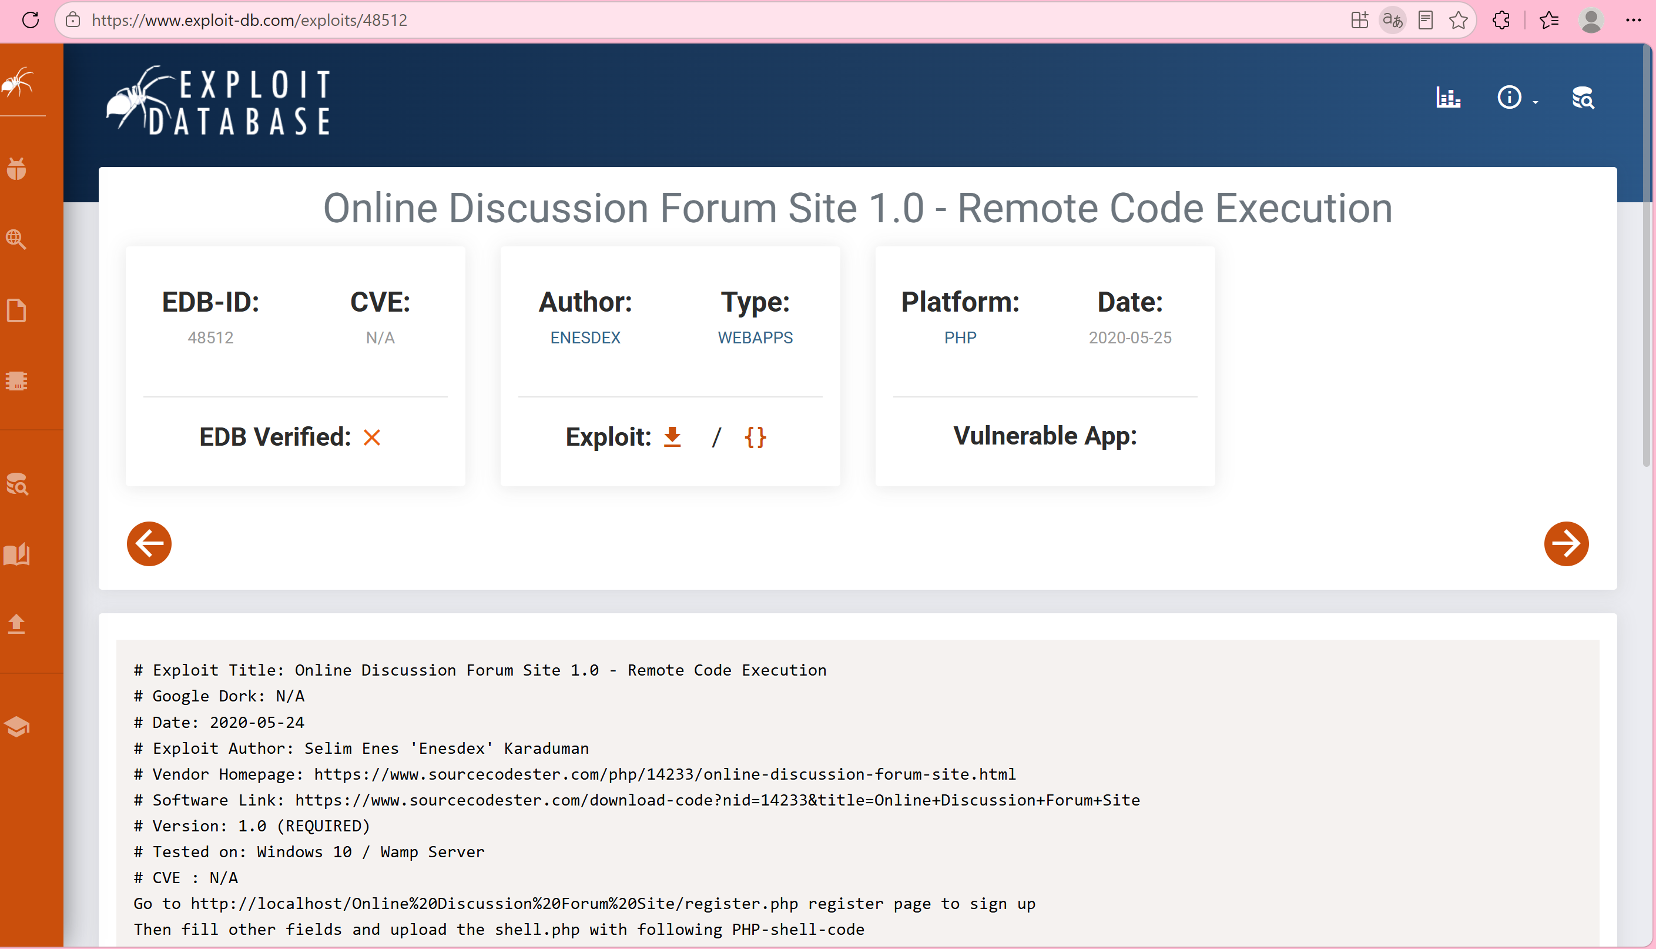Viewport: 1656px width, 949px height.
Task: Reload the page with the browser refresh icon
Action: tap(31, 20)
